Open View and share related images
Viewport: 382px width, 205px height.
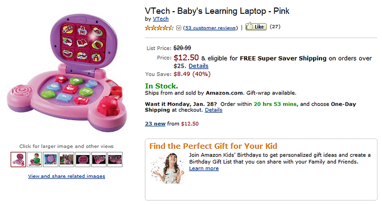pos(66,176)
